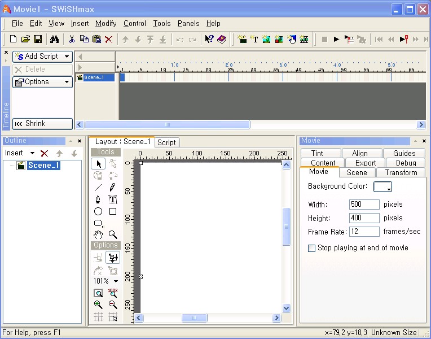
Task: Click the red X delete in the Outline panel
Action: tap(44, 153)
